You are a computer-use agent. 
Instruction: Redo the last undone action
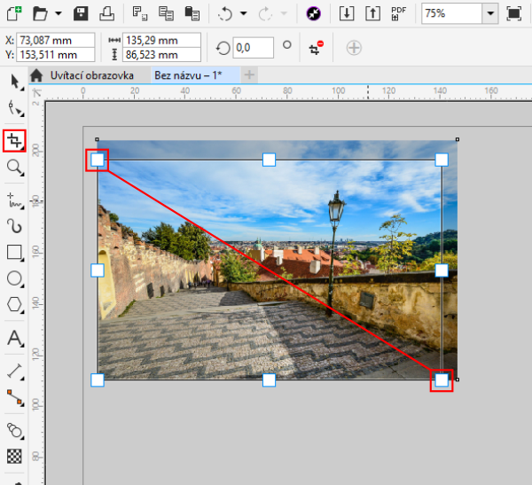tap(265, 13)
